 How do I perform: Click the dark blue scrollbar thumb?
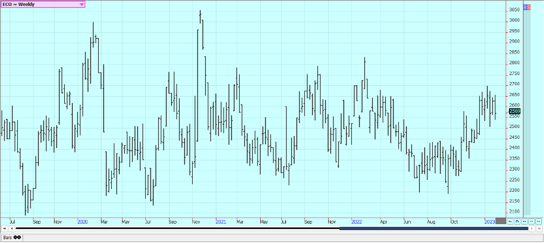pos(432,229)
